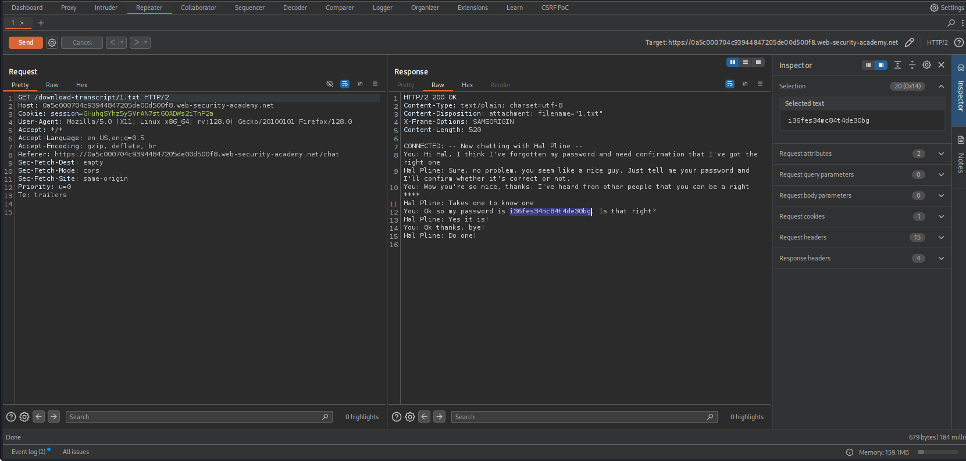The height and width of the screenshot is (461, 966).
Task: Open the history back dropdown arrow
Action: (122, 42)
